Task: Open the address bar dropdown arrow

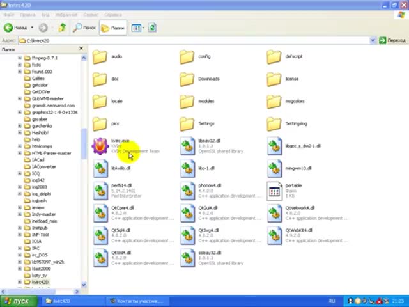Action: [373, 40]
